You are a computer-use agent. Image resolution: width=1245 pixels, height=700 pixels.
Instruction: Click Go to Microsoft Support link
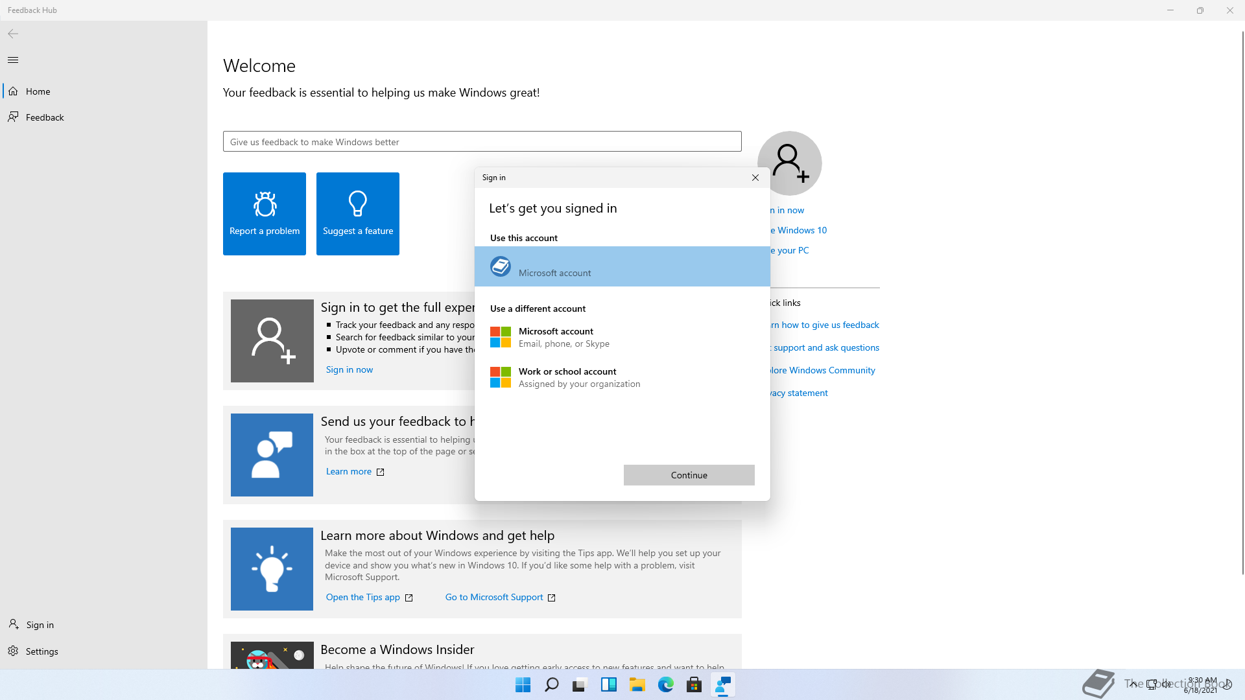click(493, 598)
